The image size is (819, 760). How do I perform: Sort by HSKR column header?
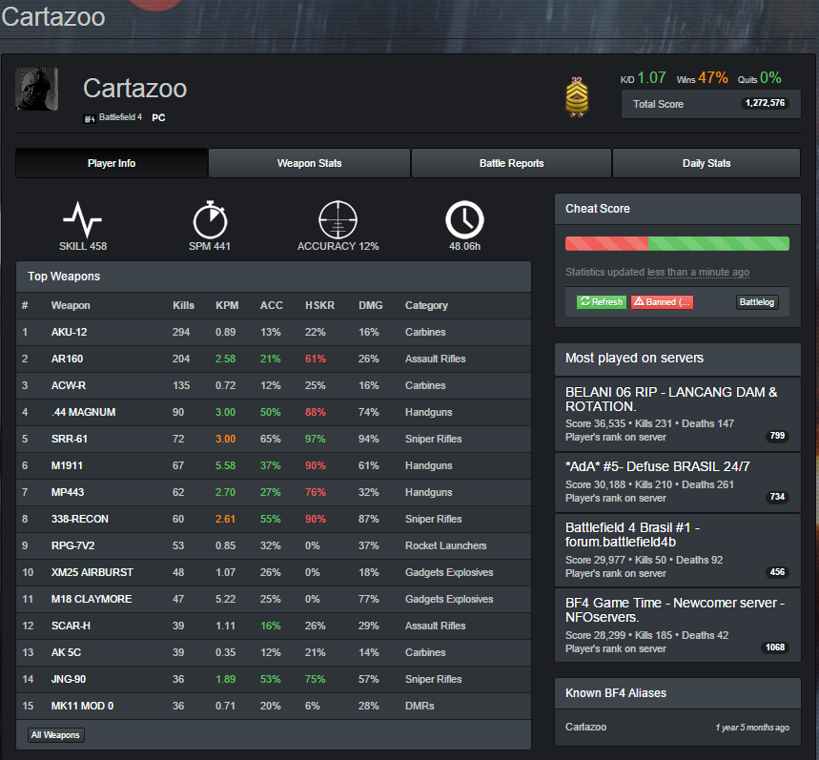tap(319, 305)
